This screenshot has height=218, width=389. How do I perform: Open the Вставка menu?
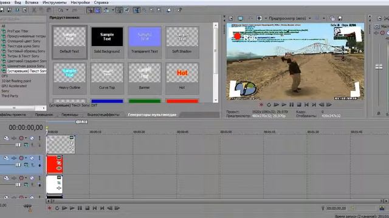(x=32, y=2)
